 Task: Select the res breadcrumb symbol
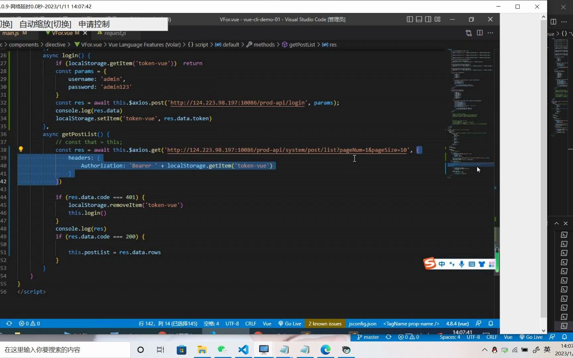[x=329, y=44]
